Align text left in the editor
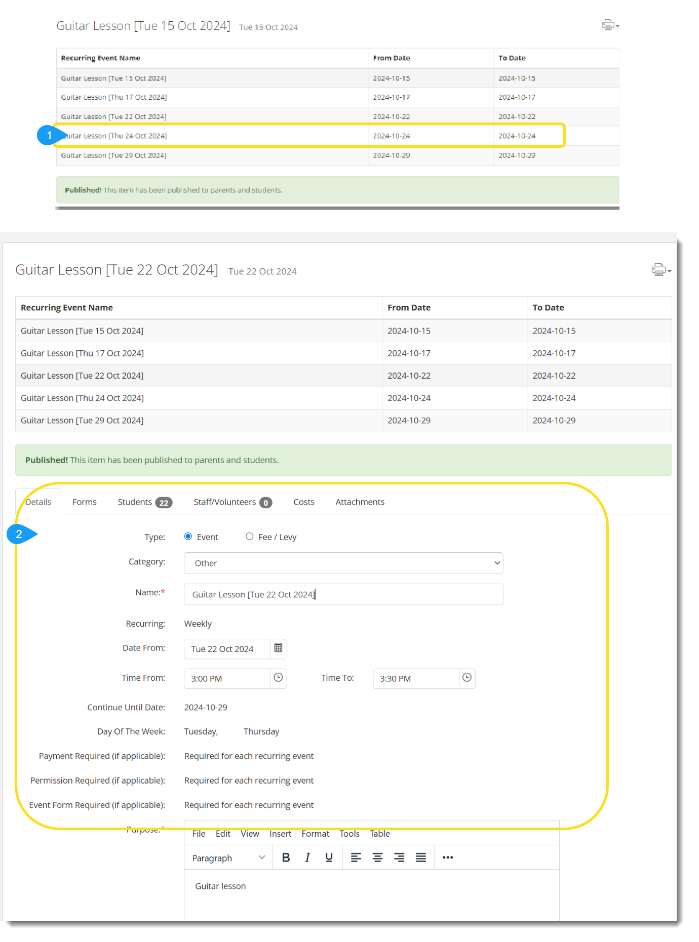The width and height of the screenshot is (699, 942). (356, 857)
